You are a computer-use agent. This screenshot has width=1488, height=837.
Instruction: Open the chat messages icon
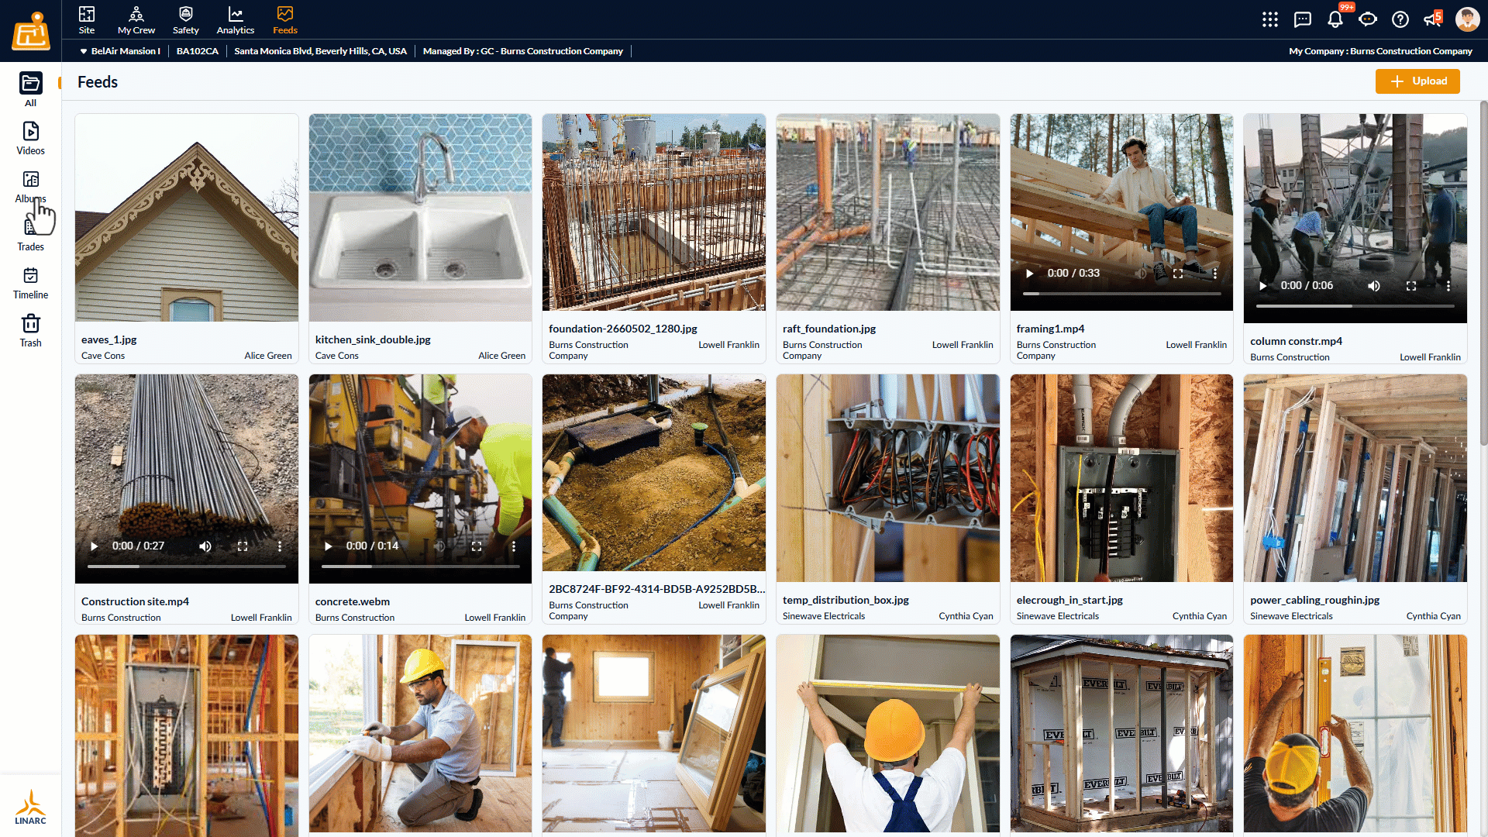click(x=1302, y=19)
